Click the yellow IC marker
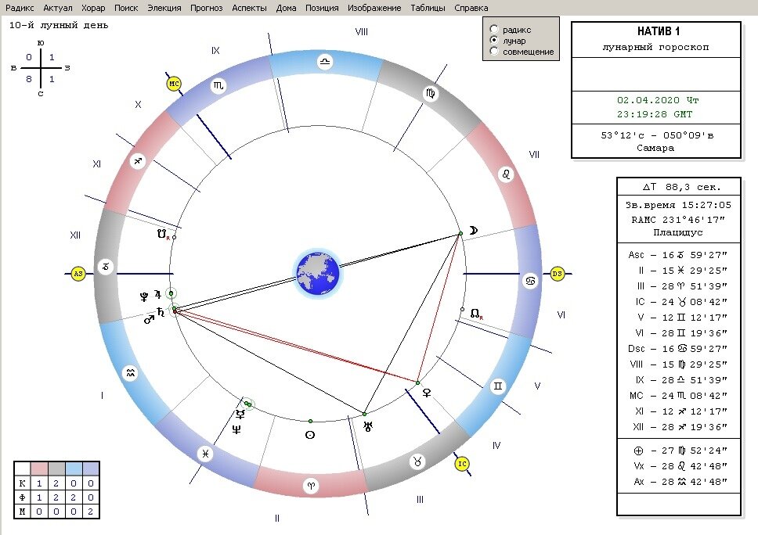The image size is (758, 535). point(462,464)
